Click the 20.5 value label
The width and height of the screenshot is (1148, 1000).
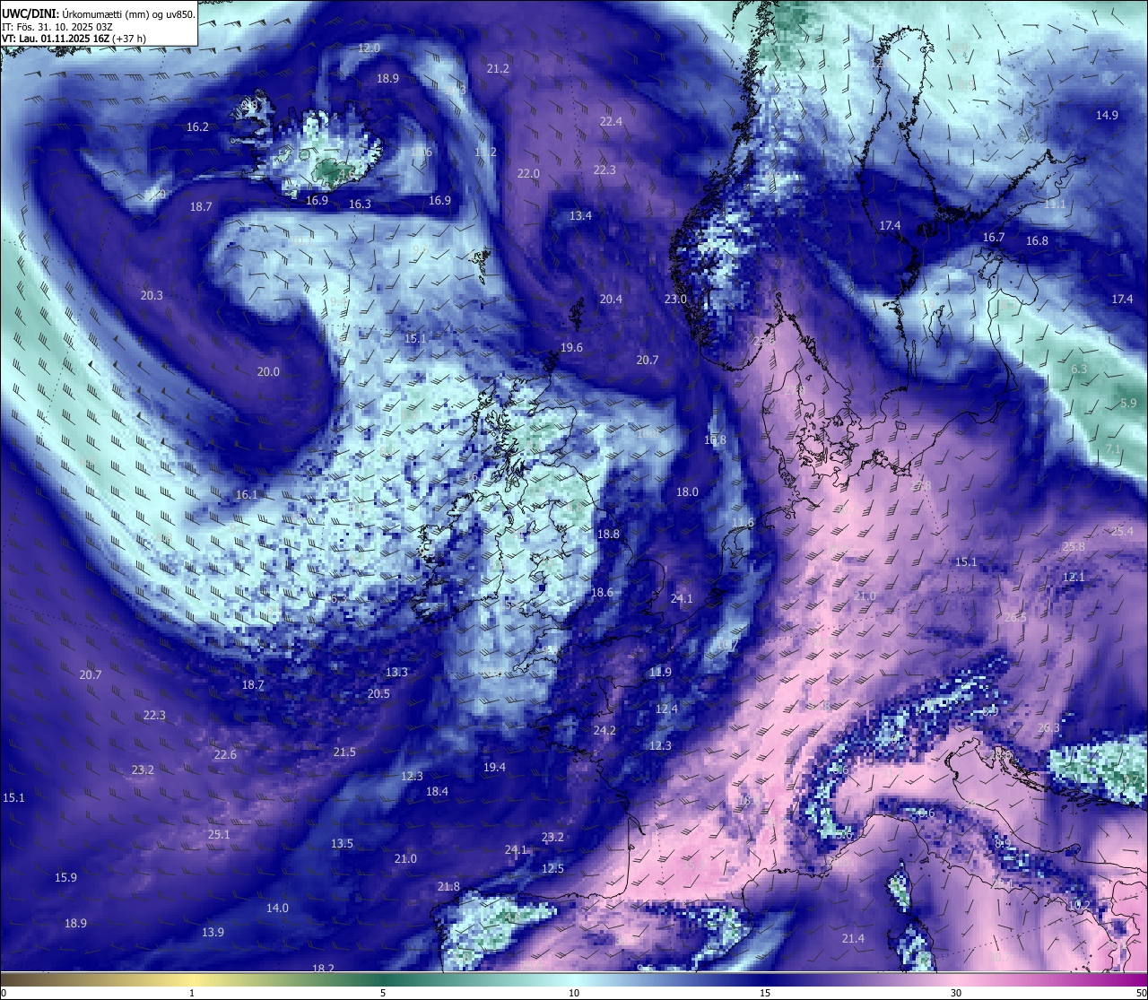pos(378,693)
